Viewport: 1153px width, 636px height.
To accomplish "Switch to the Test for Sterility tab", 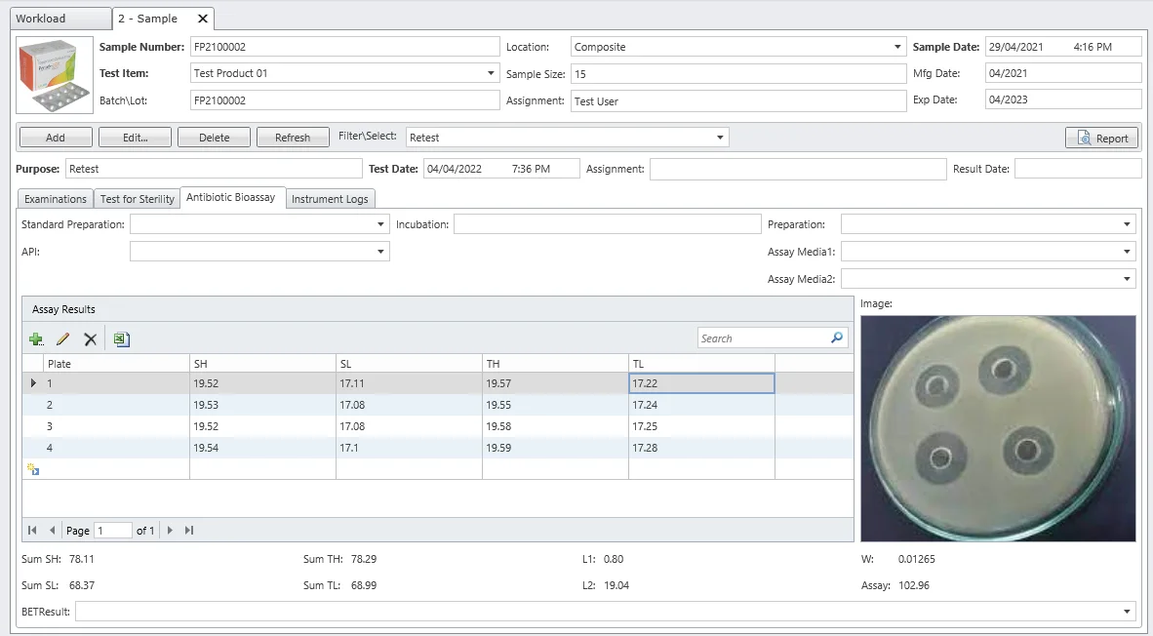I will click(138, 199).
